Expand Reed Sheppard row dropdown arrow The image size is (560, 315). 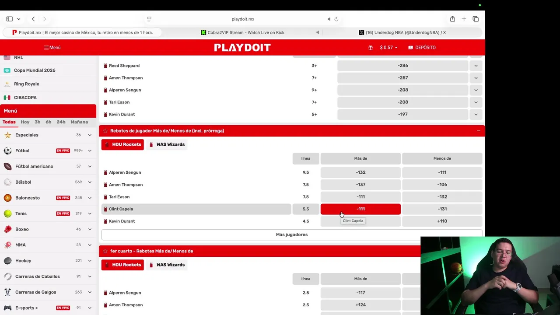pos(476,66)
